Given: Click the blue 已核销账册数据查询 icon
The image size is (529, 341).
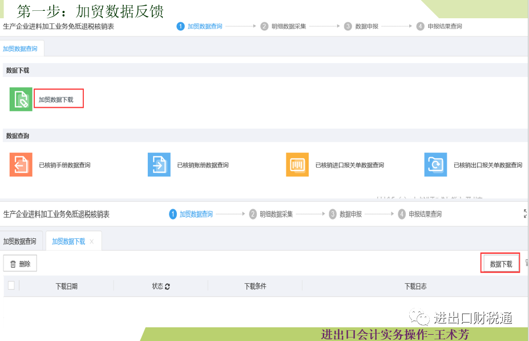Looking at the screenshot, I should coord(159,164).
